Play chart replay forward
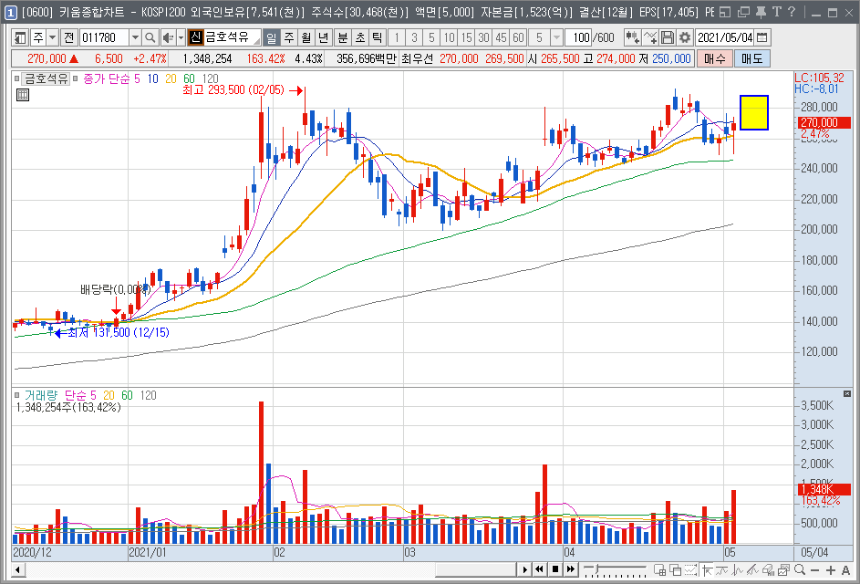The image size is (860, 584). point(524,569)
